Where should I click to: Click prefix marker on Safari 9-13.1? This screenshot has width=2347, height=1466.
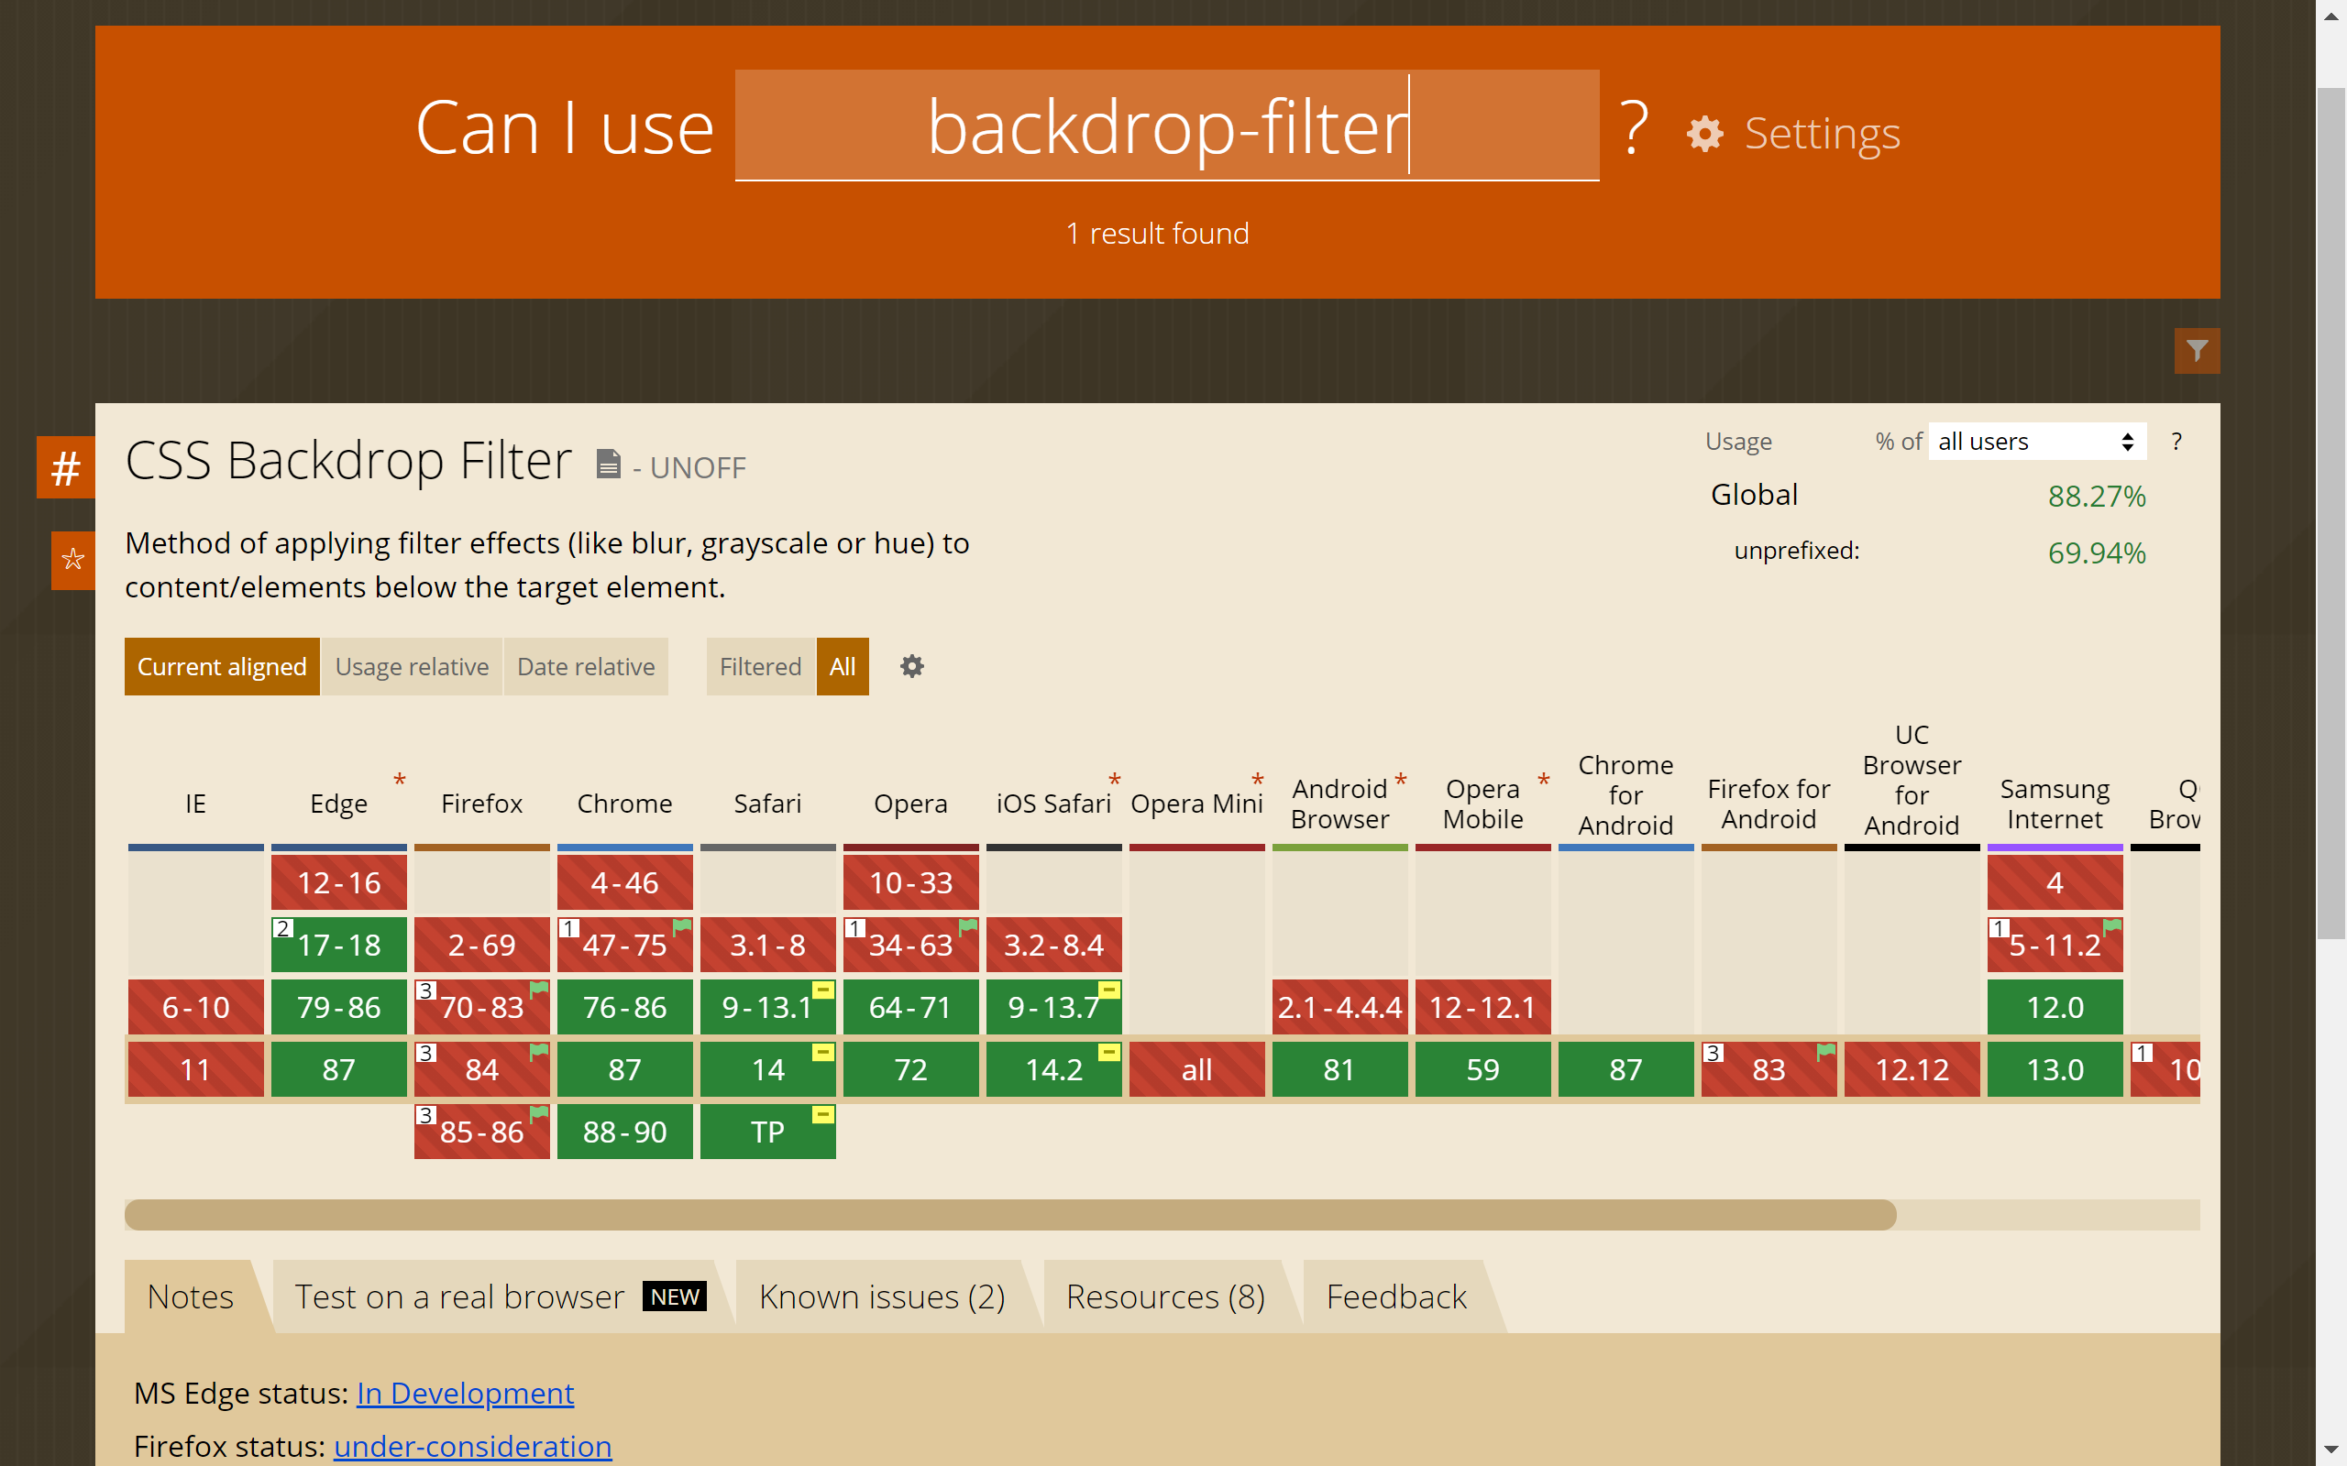pyautogui.click(x=823, y=990)
